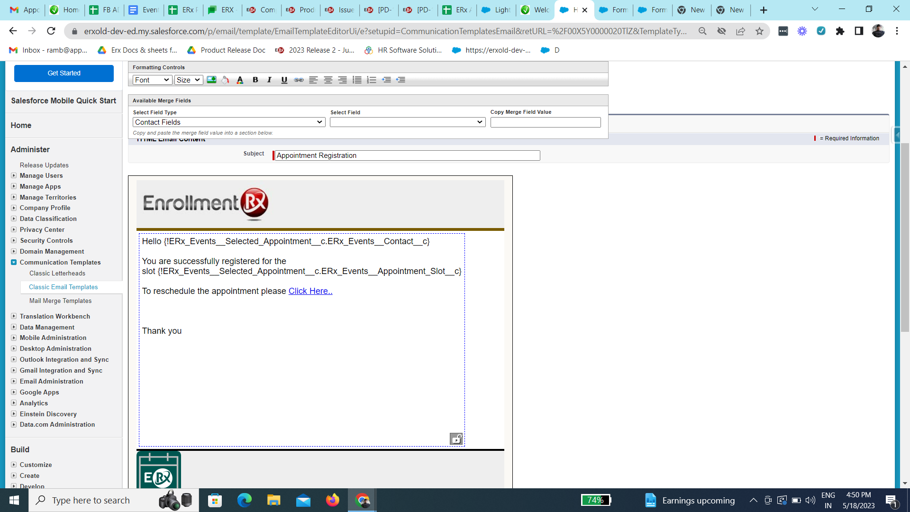Click the Get Started button
The image size is (910, 512).
[x=64, y=73]
